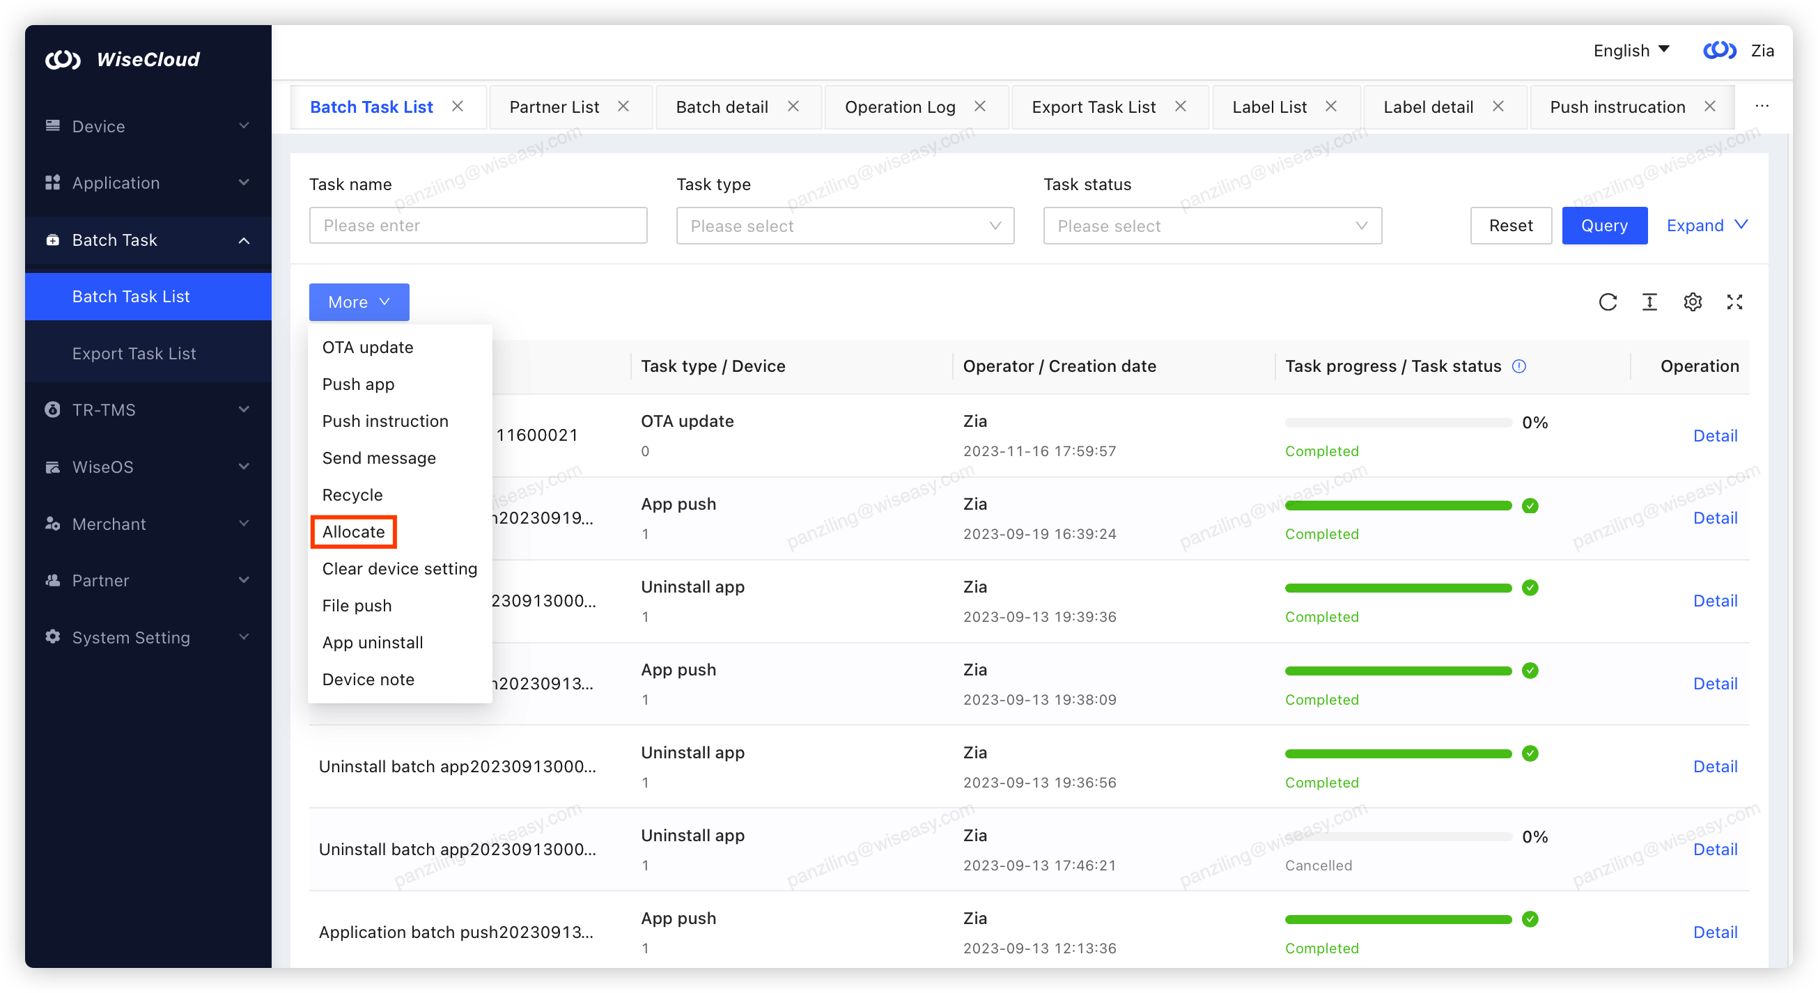Click the blue Query button

pyautogui.click(x=1604, y=226)
